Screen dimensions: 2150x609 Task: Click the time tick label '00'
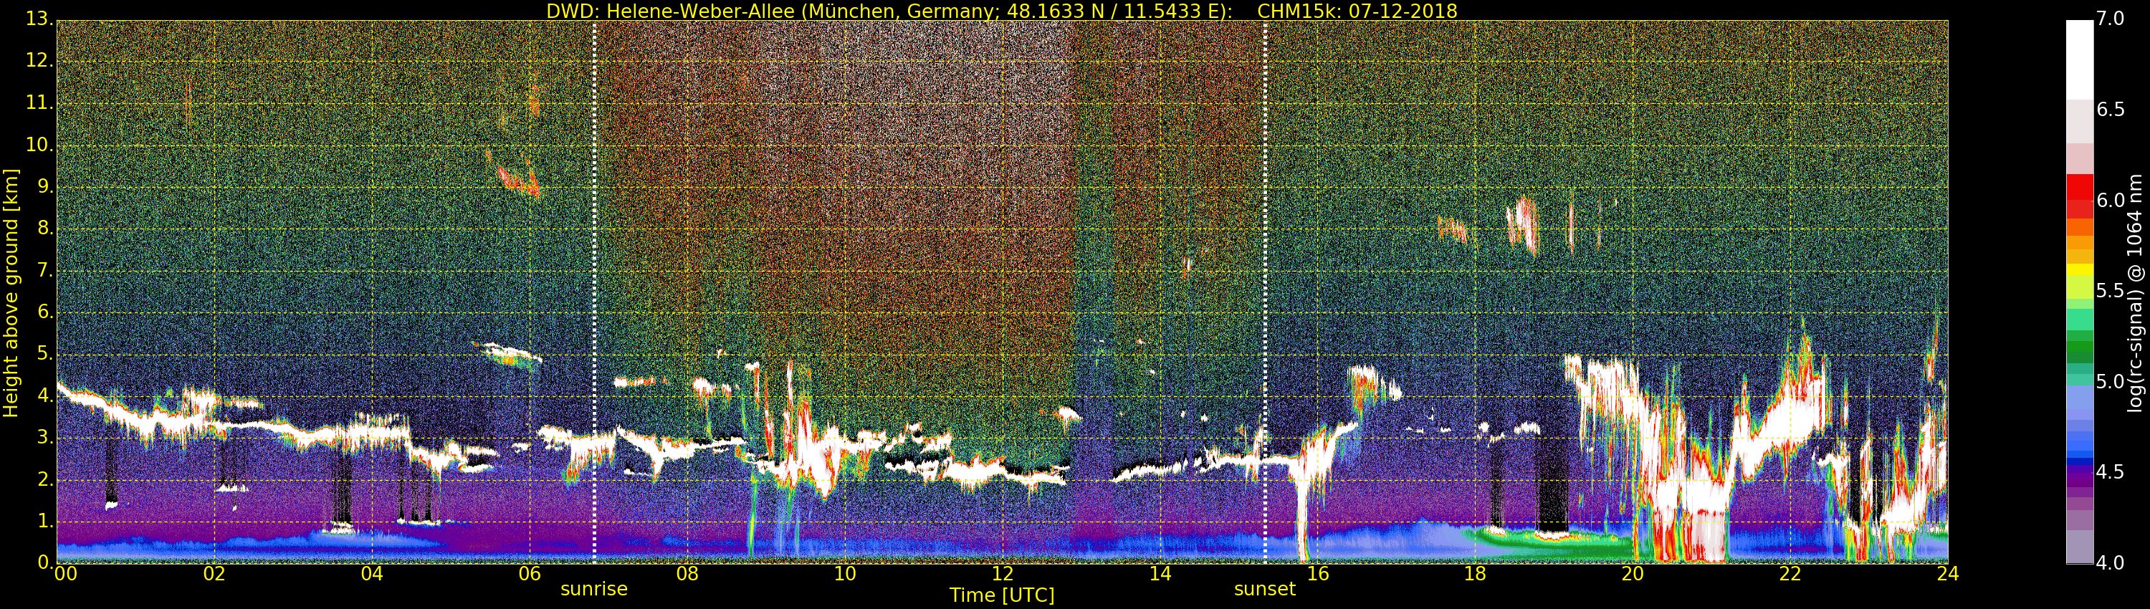[x=65, y=573]
